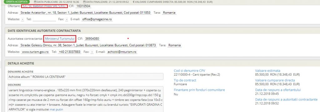Click the 'Tip de contract' label
This screenshot has width=320, height=112.
pyautogui.click(x=185, y=80)
